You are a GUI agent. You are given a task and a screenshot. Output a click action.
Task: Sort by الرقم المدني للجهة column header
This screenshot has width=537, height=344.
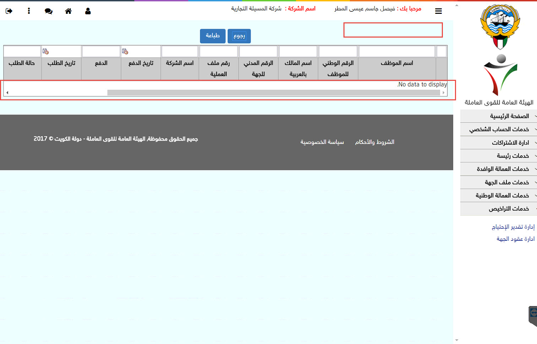[258, 69]
